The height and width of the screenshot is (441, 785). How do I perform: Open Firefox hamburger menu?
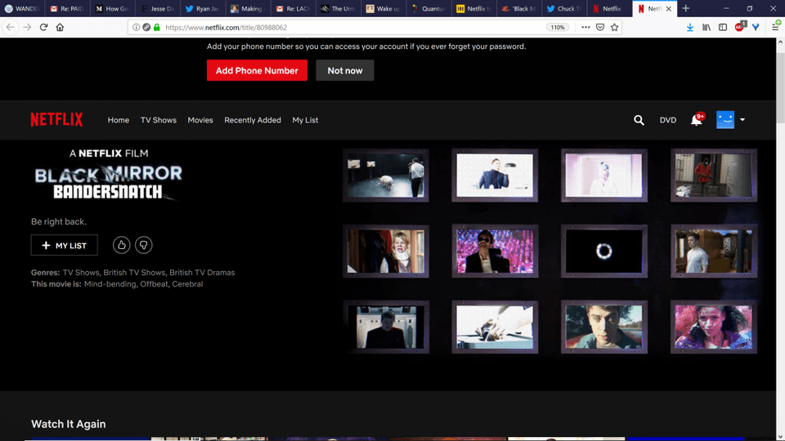(x=775, y=28)
